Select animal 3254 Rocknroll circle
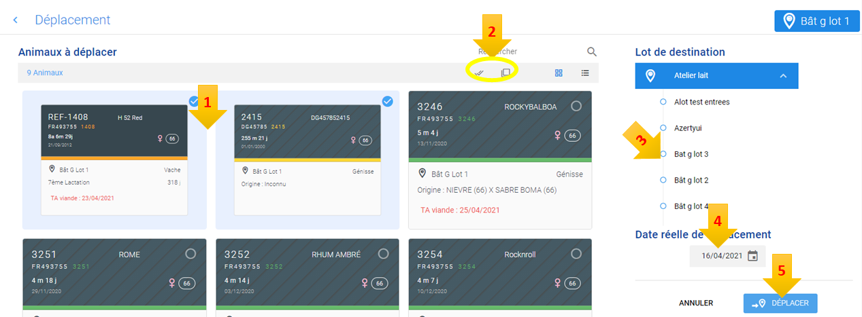This screenshot has width=862, height=317. pyautogui.click(x=577, y=254)
